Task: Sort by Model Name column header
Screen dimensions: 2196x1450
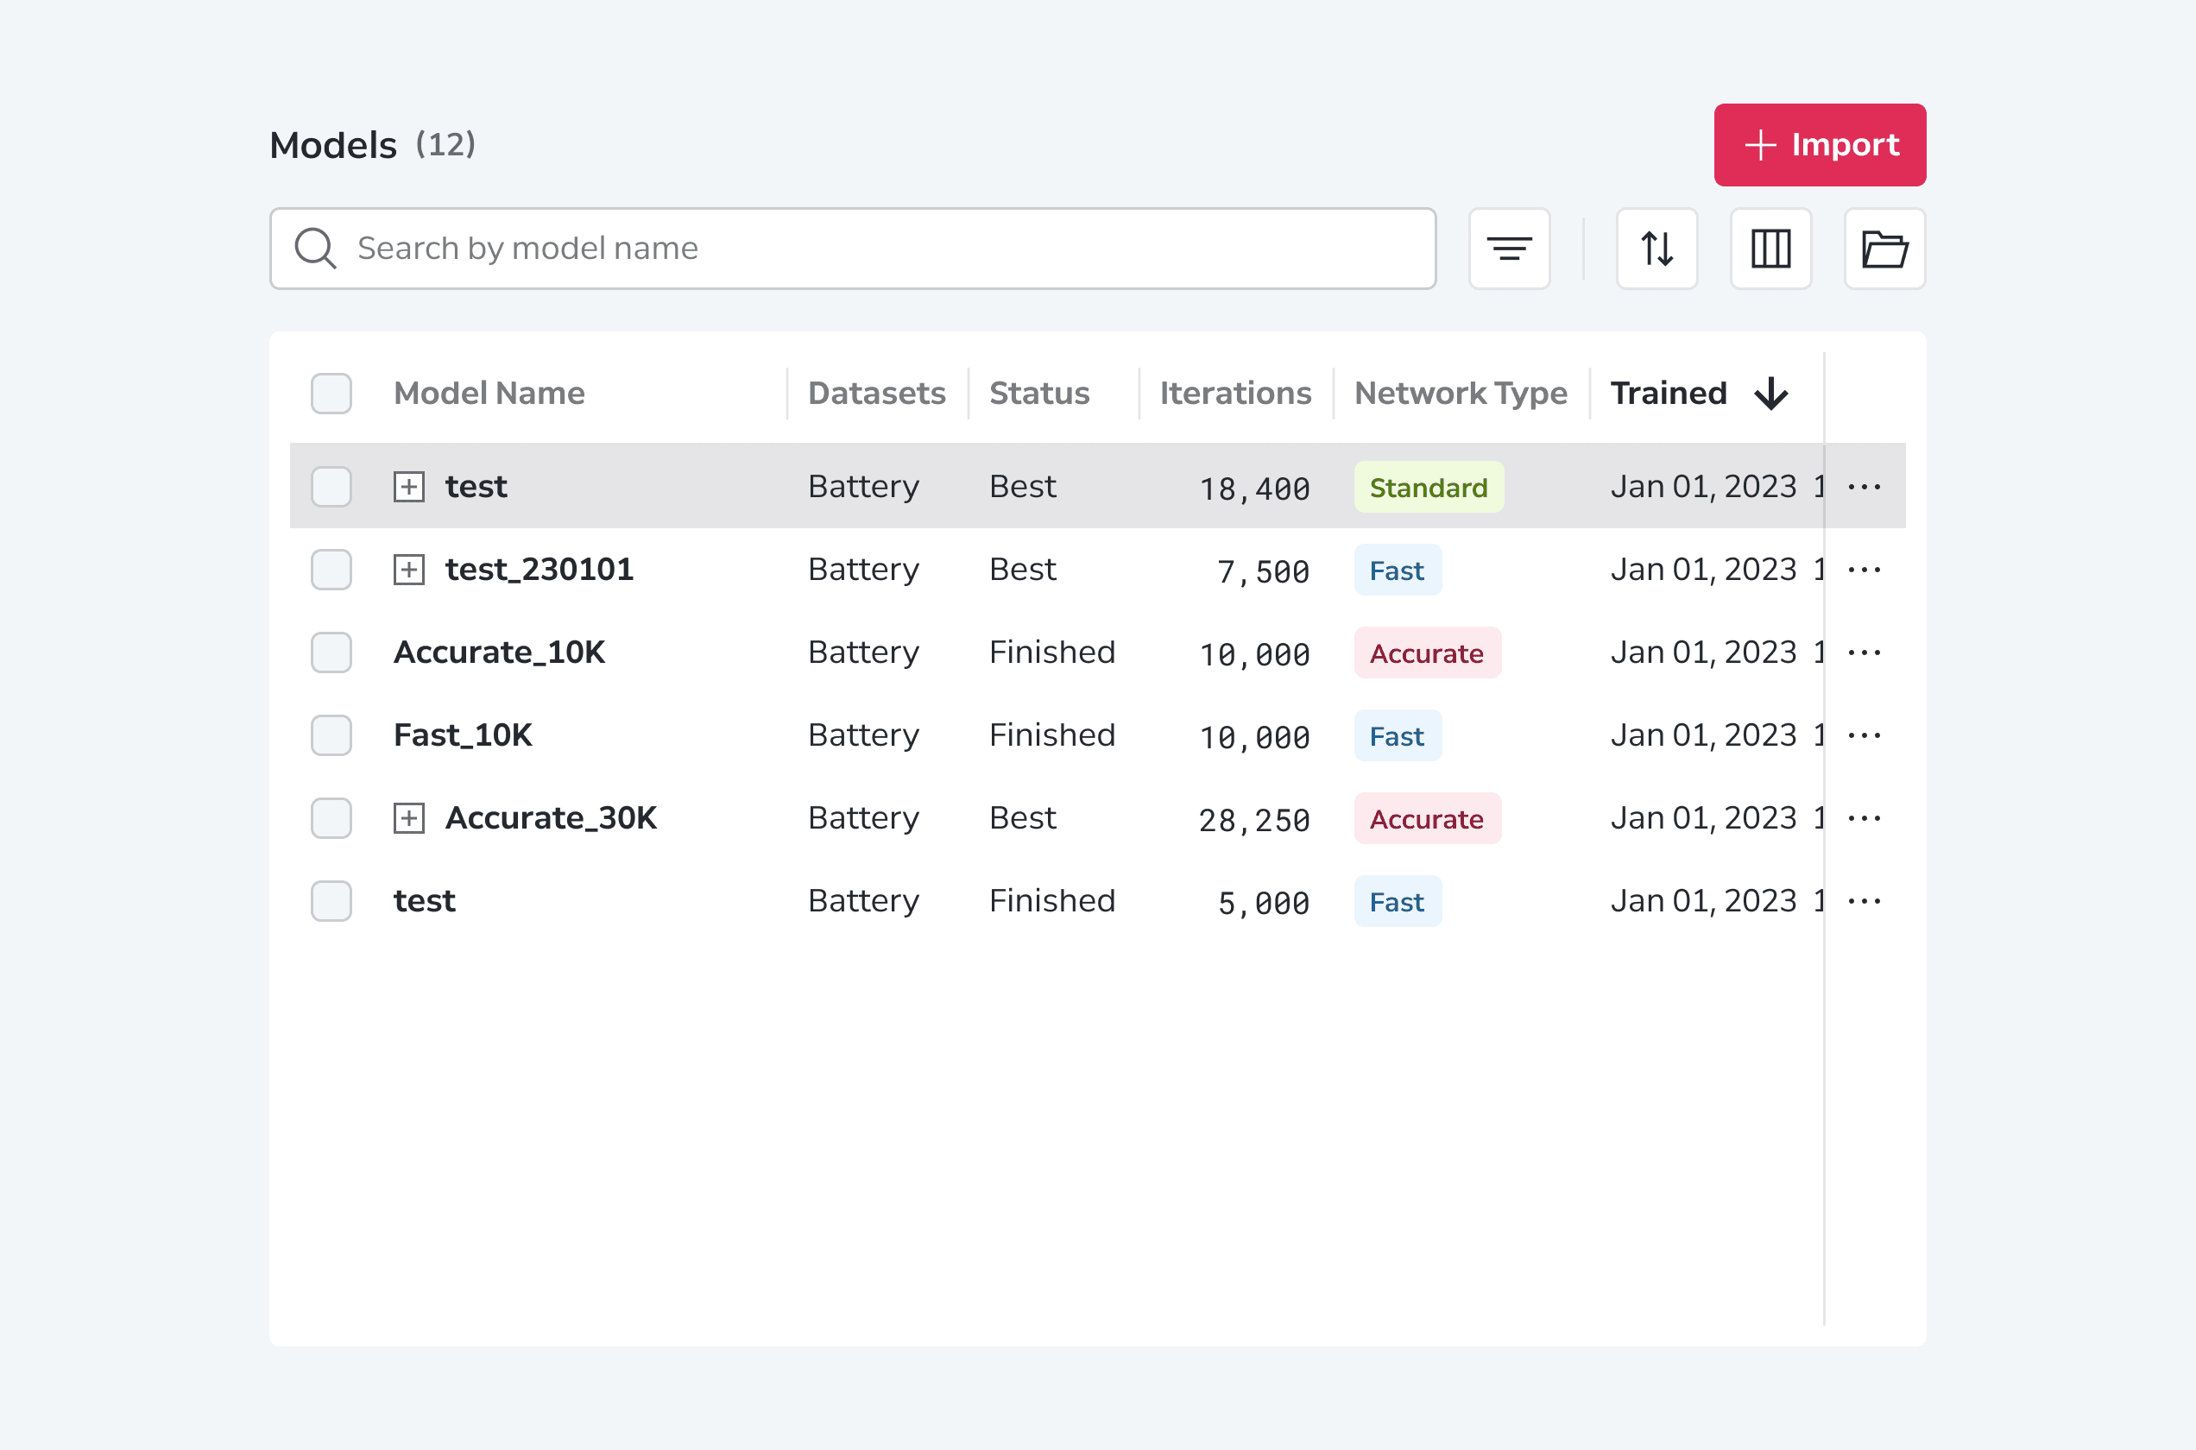Action: tap(489, 393)
